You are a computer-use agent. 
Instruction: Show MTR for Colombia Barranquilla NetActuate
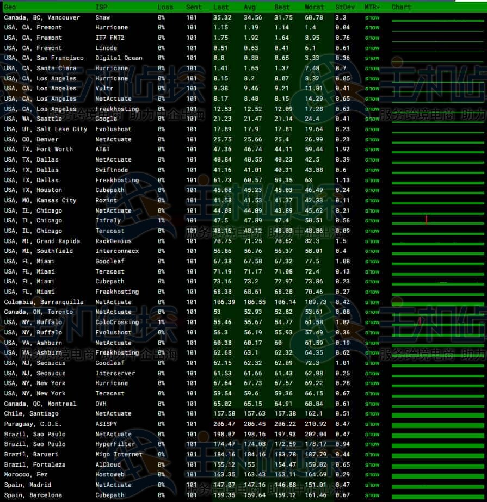pyautogui.click(x=372, y=302)
